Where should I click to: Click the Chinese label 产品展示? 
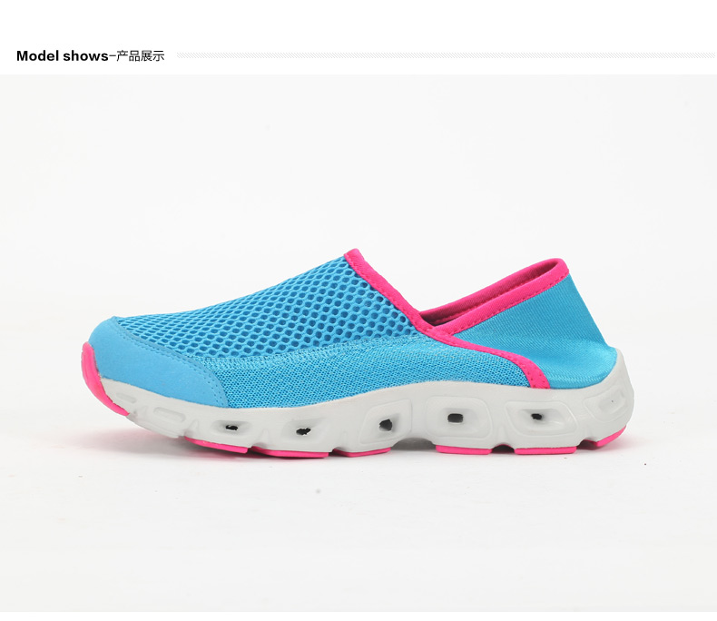[x=140, y=56]
